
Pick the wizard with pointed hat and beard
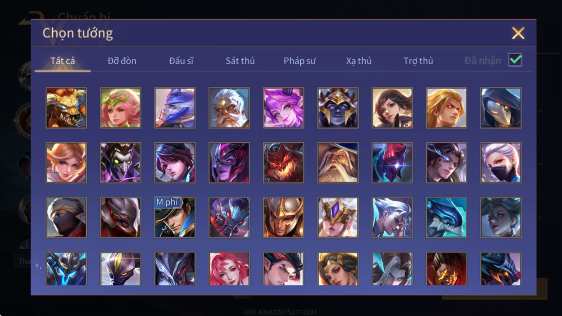pyautogui.click(x=338, y=163)
